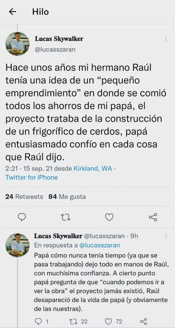Tap the back arrow in header
This screenshot has width=175, height=328.
(13, 12)
